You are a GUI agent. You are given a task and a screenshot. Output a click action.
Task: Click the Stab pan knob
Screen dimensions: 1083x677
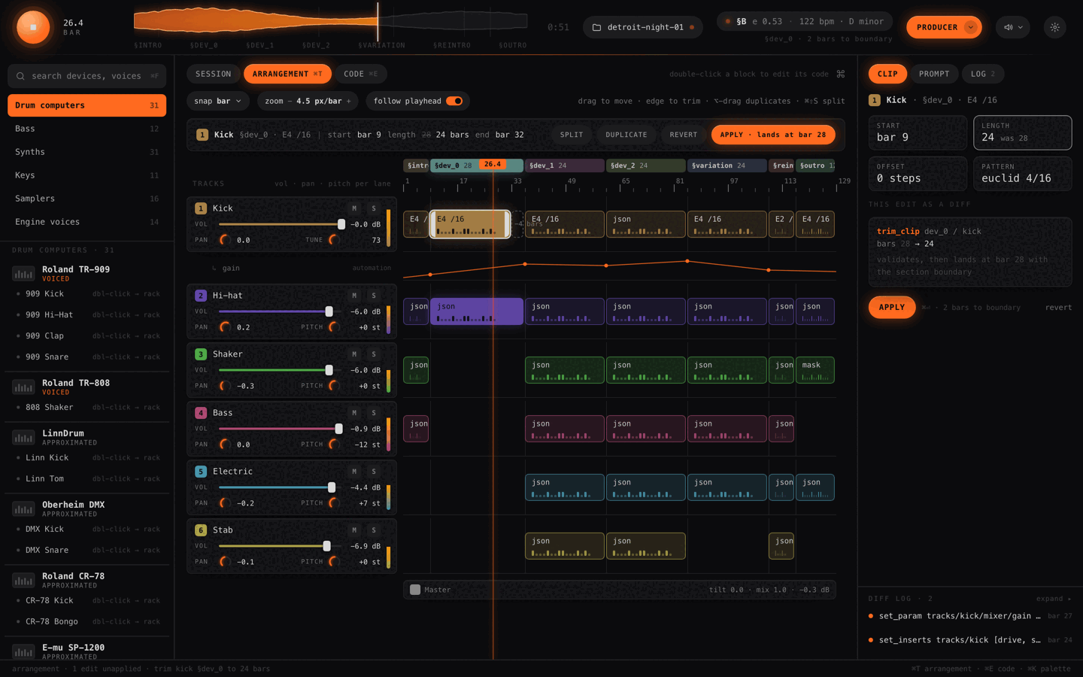(224, 562)
